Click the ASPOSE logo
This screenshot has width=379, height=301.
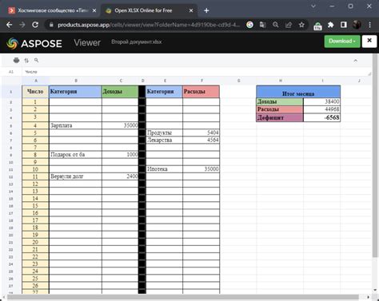pos(34,43)
